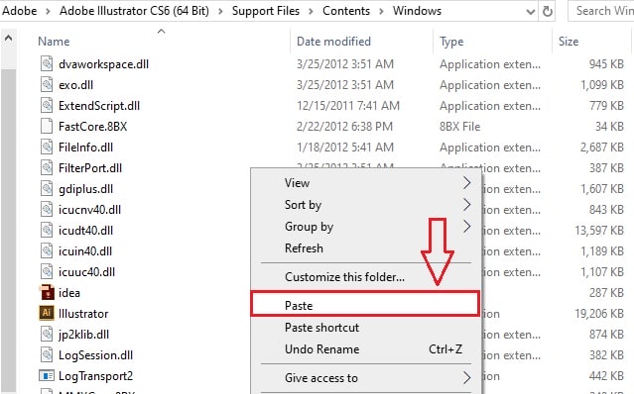Select Paste shortcut in context menu

[x=321, y=327]
